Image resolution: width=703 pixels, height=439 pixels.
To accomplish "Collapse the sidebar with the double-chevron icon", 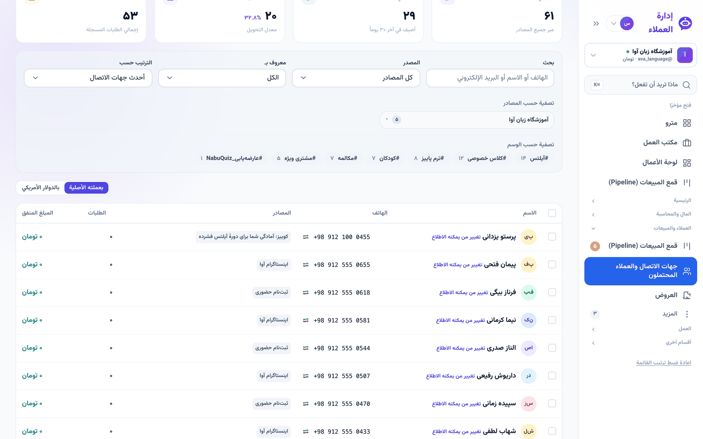I will (x=596, y=23).
